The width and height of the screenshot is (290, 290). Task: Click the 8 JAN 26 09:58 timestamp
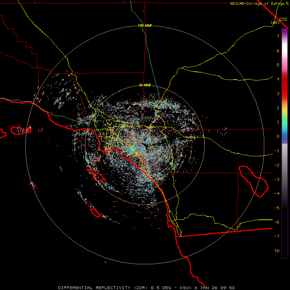(215, 288)
